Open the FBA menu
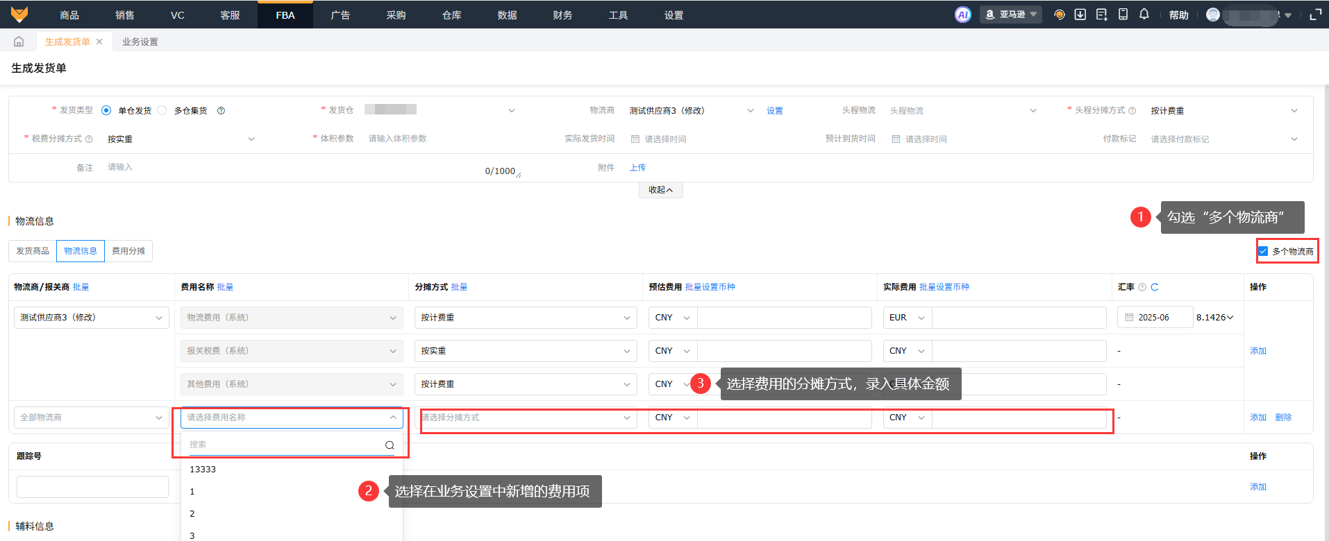 285,15
